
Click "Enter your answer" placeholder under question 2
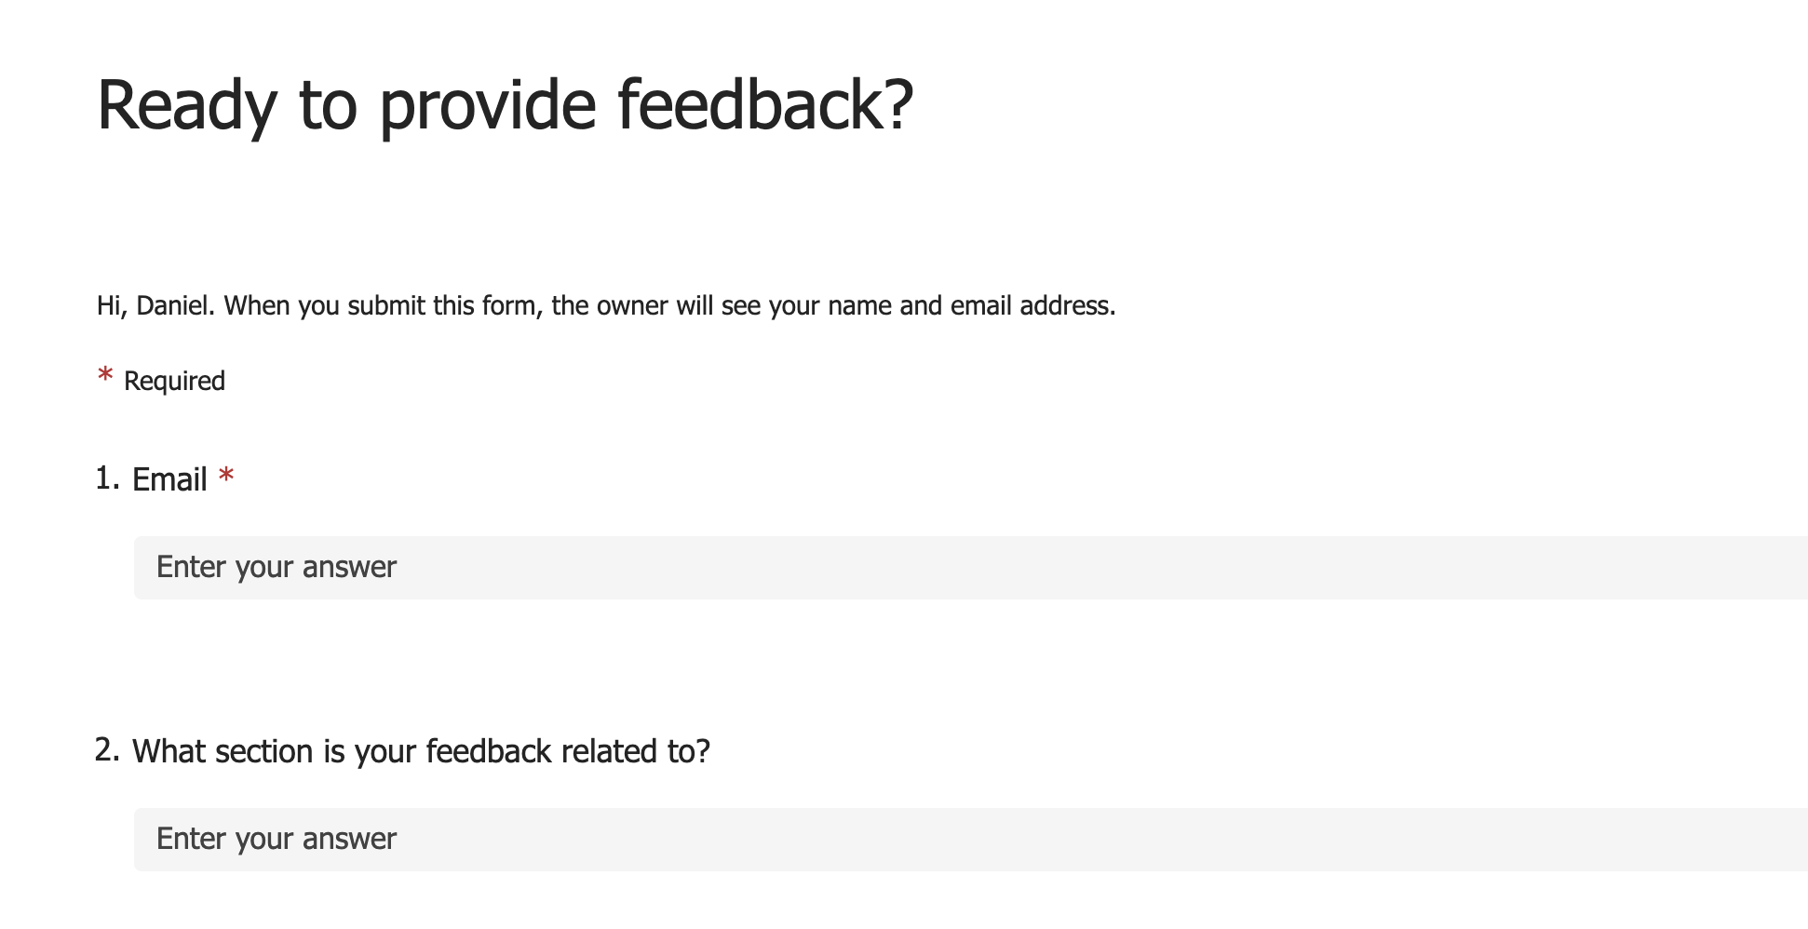click(277, 839)
